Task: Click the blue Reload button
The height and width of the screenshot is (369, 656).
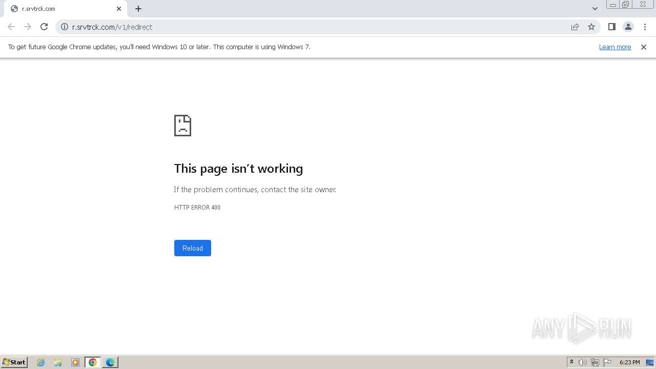Action: pos(193,248)
